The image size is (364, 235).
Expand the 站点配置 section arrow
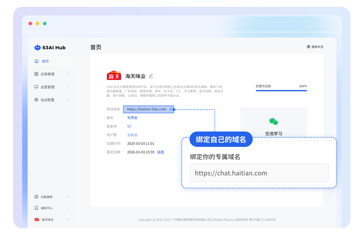[69, 100]
